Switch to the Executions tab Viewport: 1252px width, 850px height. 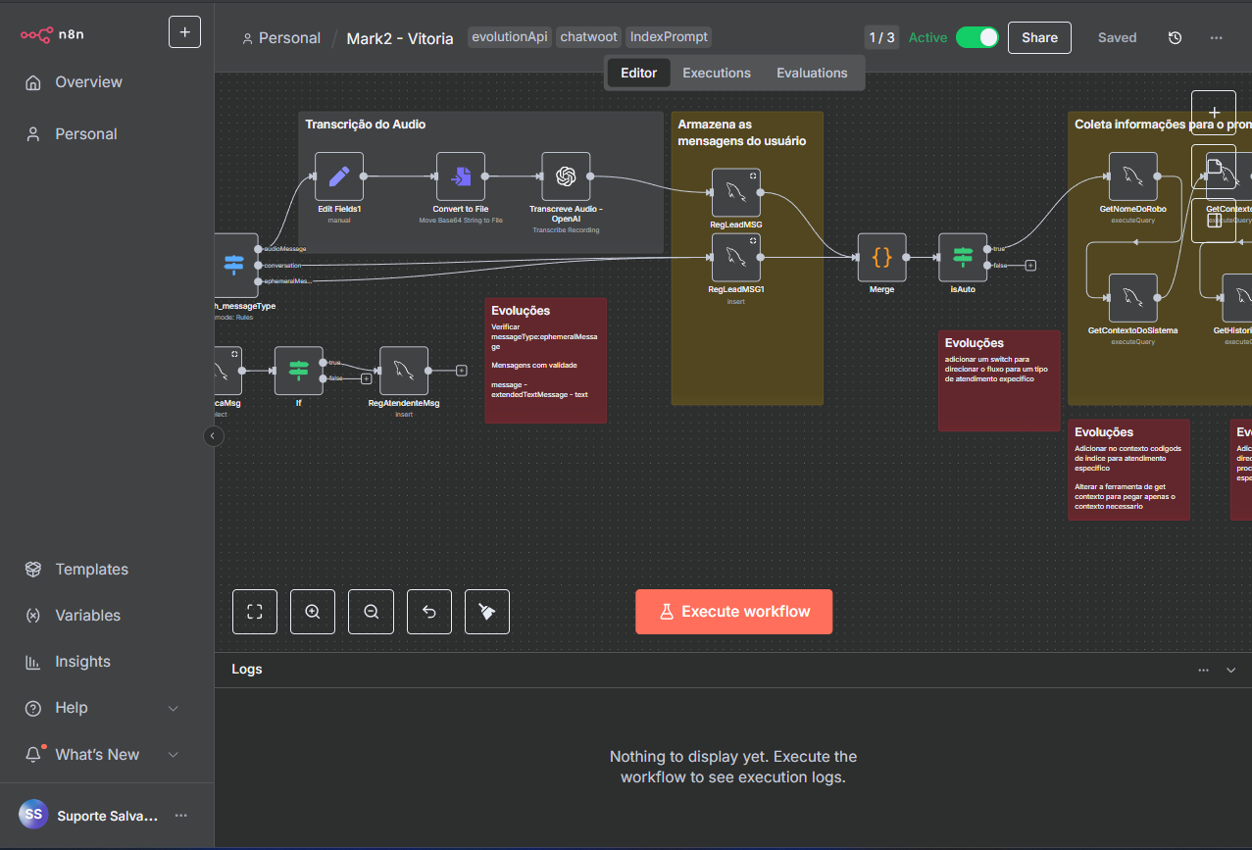[x=717, y=74]
